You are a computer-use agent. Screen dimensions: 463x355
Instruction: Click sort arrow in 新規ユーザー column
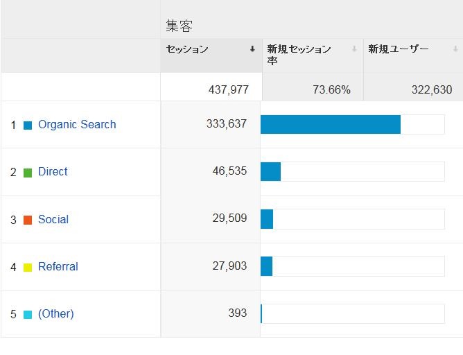455,49
